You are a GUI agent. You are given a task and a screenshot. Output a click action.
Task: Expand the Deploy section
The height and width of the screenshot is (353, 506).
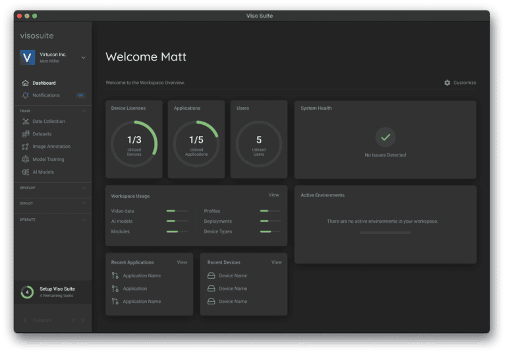click(83, 204)
